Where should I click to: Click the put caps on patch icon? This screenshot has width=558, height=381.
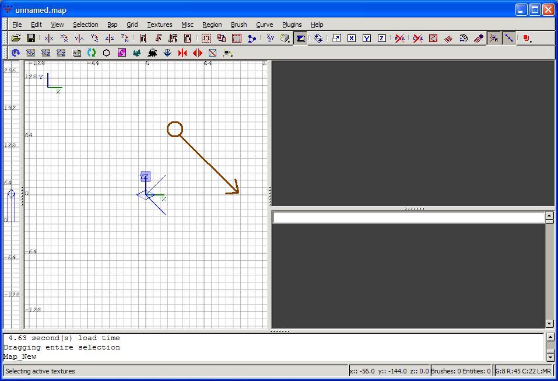[x=479, y=38]
